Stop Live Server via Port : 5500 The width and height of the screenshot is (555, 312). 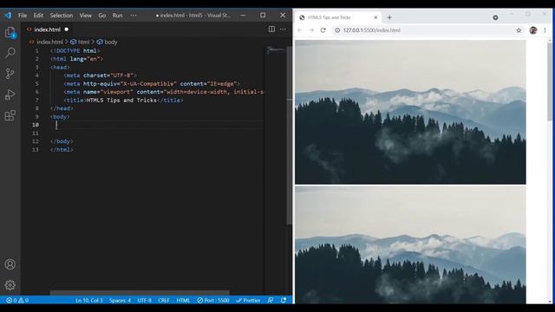213,301
